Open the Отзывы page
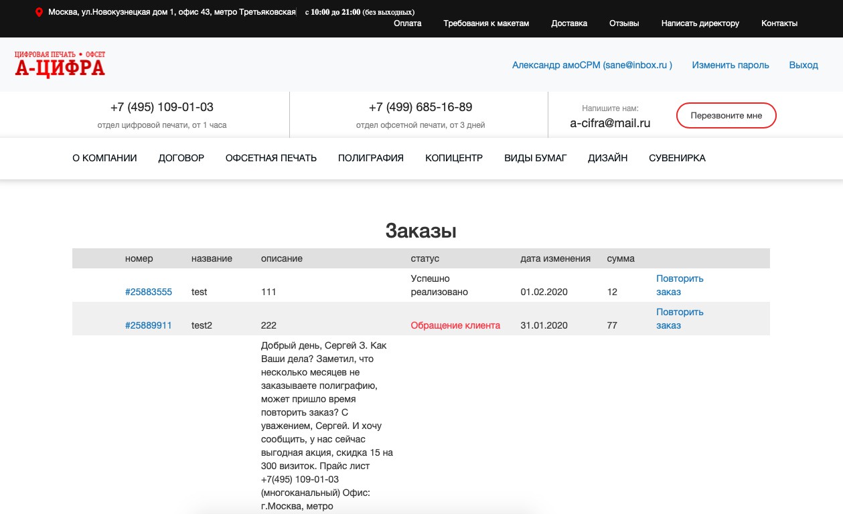This screenshot has height=514, width=843. (624, 23)
